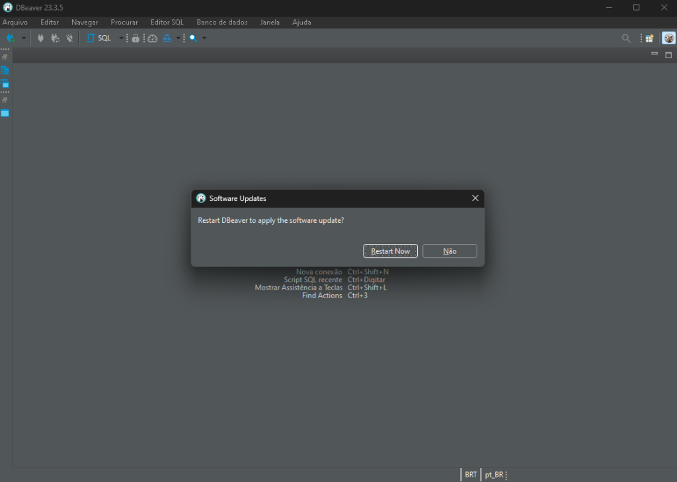Click the BRT timezone status entry
This screenshot has width=677, height=482.
click(x=471, y=475)
